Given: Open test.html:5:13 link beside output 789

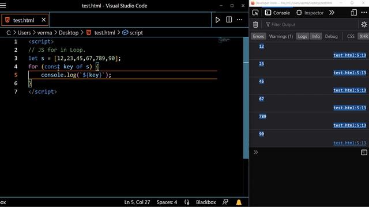Looking at the screenshot, I should coord(350,125).
